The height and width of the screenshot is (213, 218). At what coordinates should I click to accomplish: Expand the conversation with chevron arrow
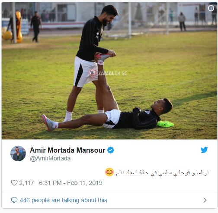click(205, 200)
